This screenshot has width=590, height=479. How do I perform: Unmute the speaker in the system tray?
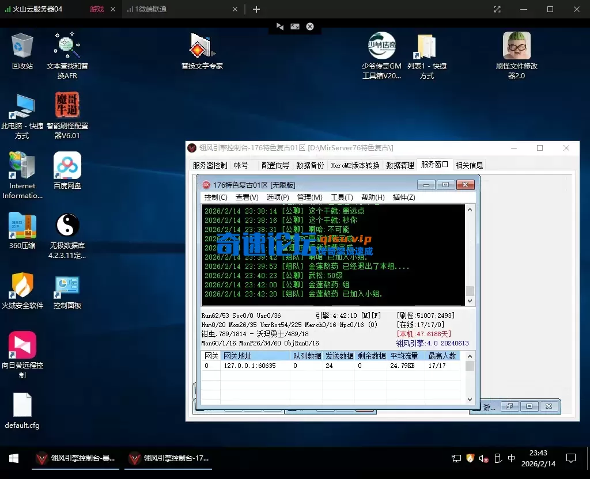483,458
